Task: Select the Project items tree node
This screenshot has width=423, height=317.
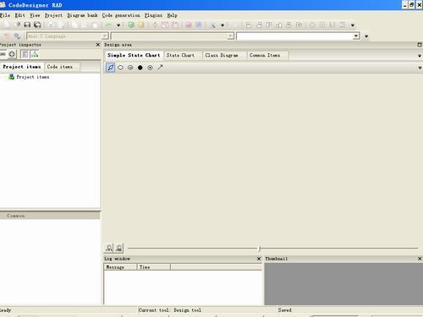Action: [33, 77]
